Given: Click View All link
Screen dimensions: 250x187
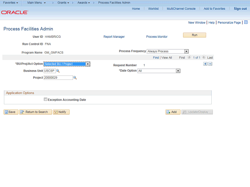Looking at the screenshot, I should pyautogui.click(x=167, y=58).
